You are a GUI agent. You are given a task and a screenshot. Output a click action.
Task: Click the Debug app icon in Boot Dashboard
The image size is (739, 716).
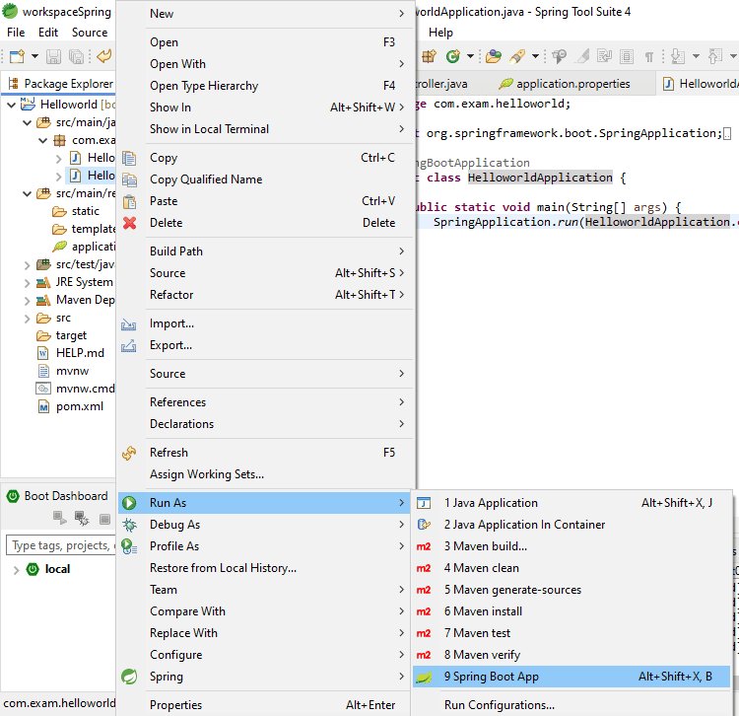(82, 519)
